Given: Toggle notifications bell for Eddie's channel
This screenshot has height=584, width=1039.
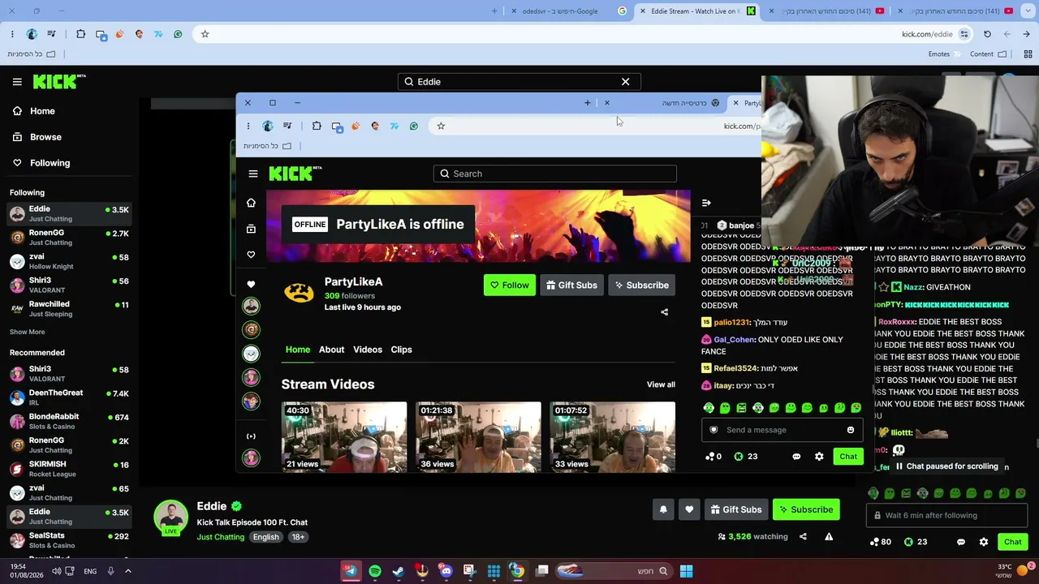Looking at the screenshot, I should pos(663,509).
